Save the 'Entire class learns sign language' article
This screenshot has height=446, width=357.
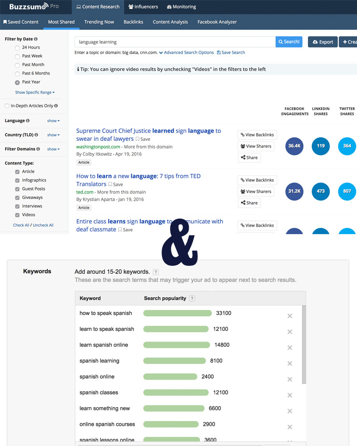pos(125,230)
